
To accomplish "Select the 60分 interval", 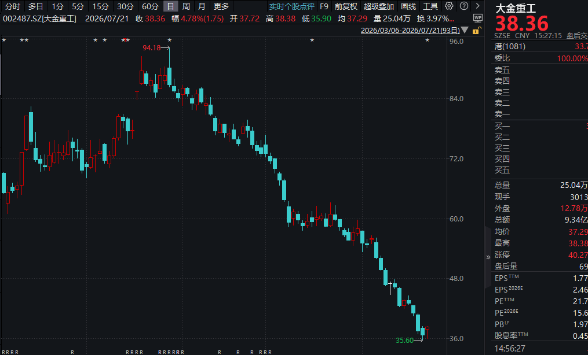I will [150, 6].
